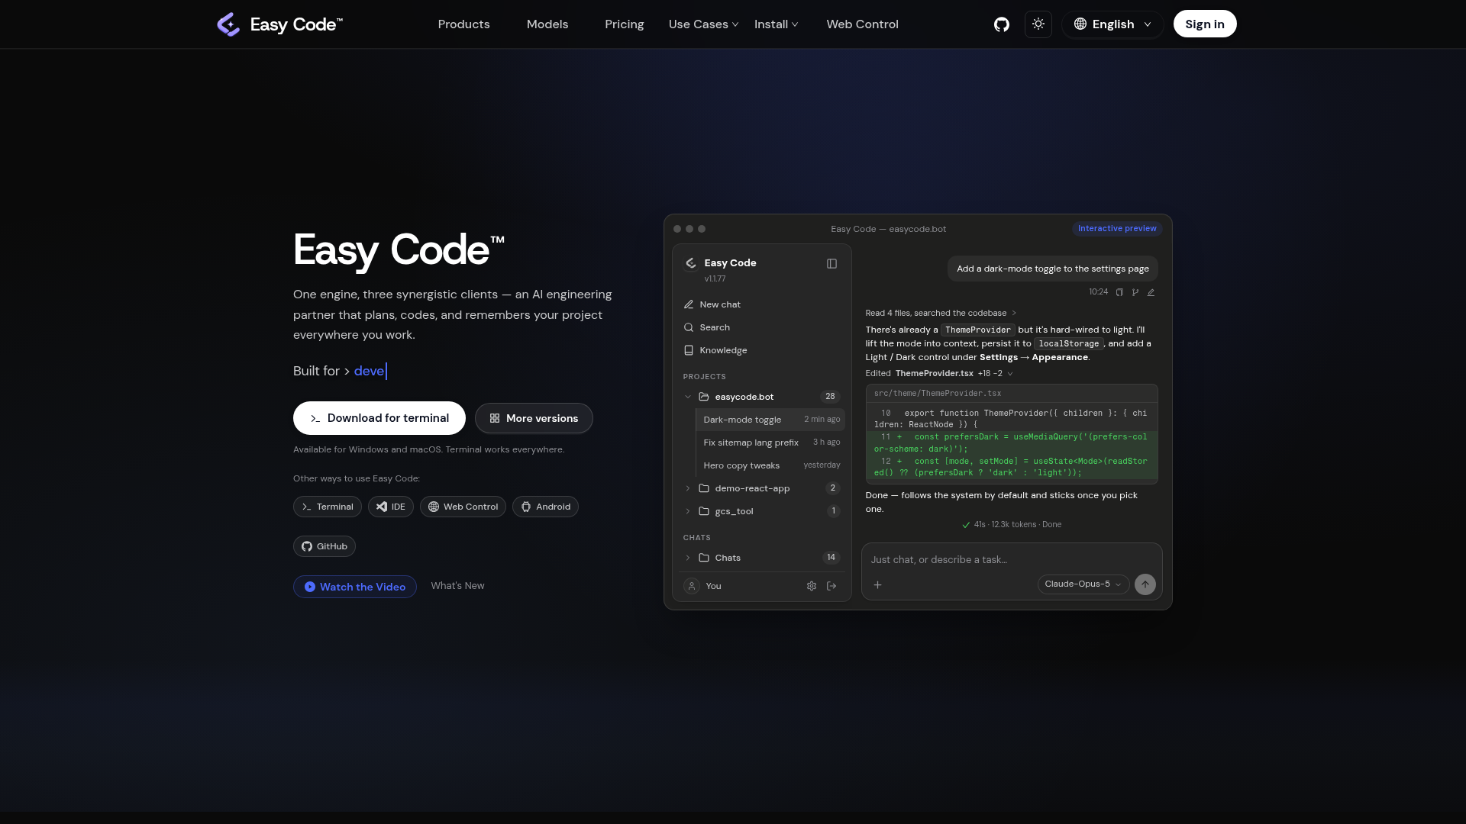The width and height of the screenshot is (1466, 824).
Task: Play Watch the Video
Action: click(x=355, y=587)
